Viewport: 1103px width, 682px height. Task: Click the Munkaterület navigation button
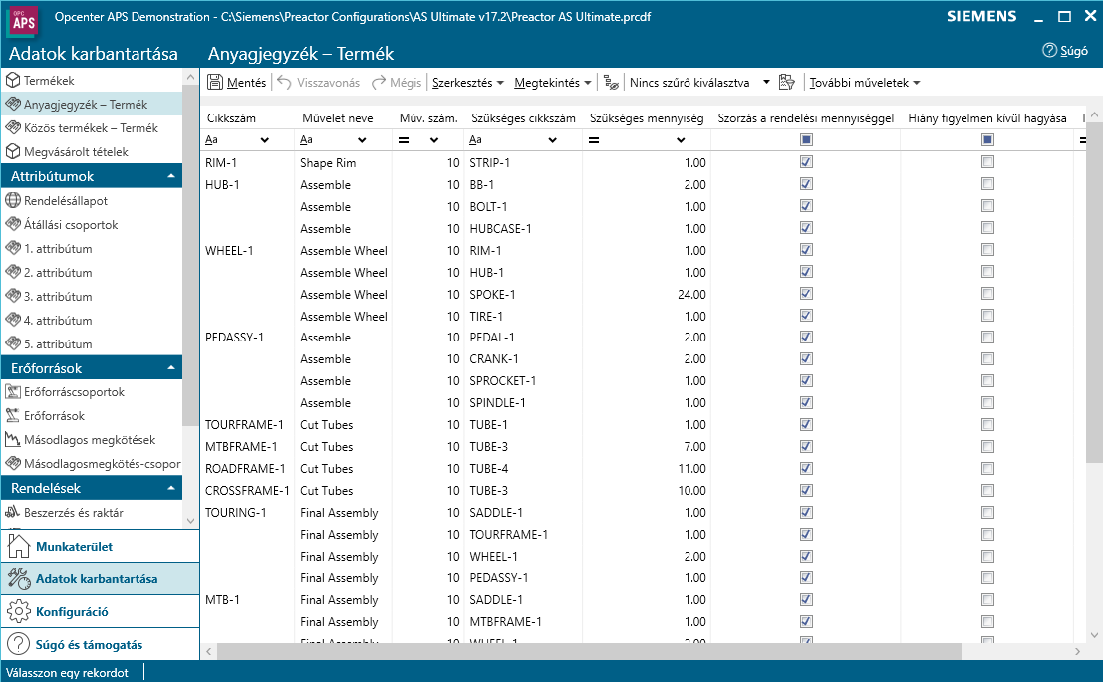(x=74, y=547)
